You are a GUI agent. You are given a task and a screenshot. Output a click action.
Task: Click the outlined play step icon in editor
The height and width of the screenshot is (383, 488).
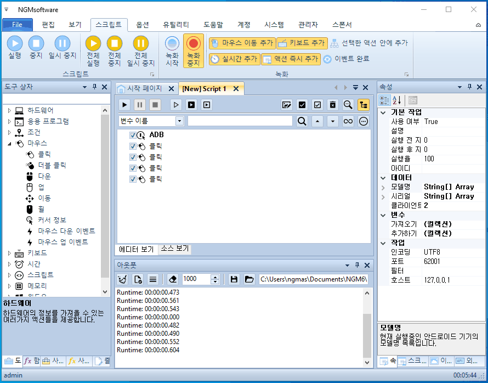pyautogui.click(x=176, y=105)
